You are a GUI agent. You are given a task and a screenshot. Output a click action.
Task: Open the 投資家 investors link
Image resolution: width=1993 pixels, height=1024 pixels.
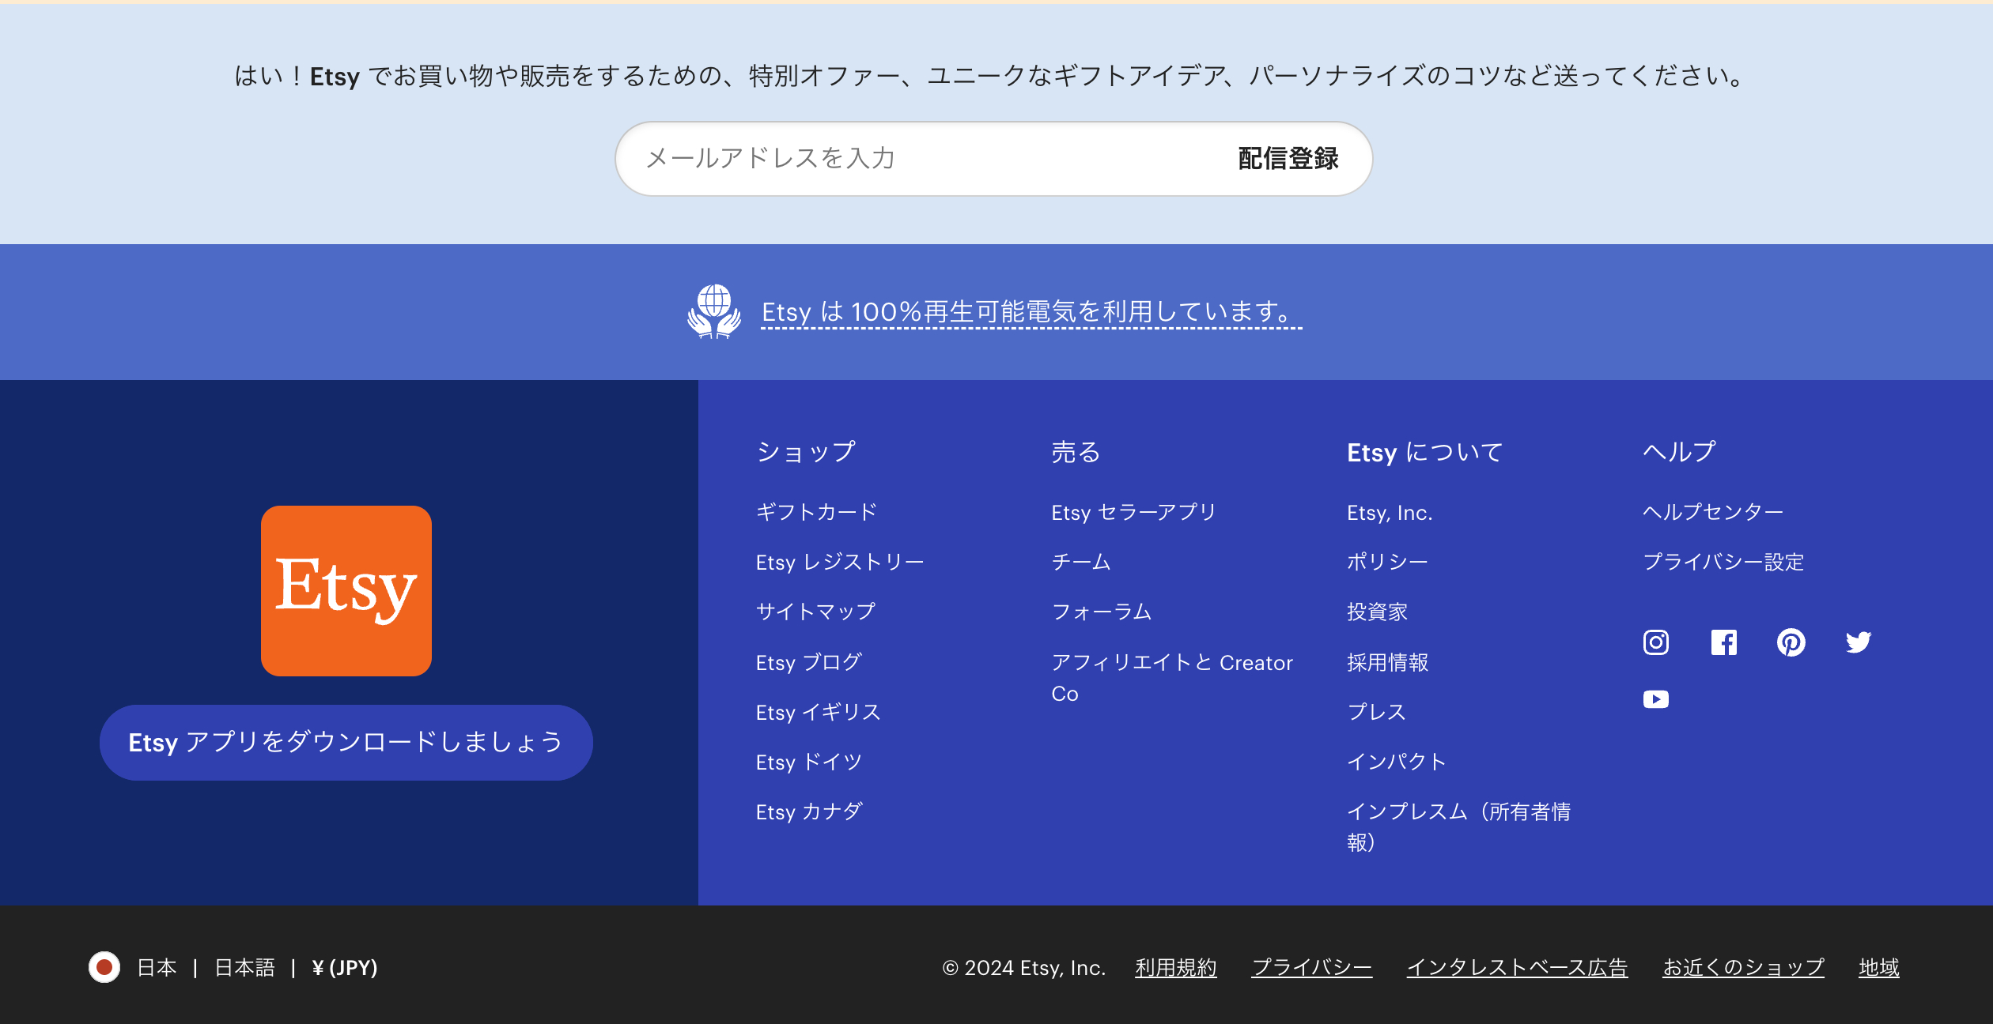[1377, 612]
